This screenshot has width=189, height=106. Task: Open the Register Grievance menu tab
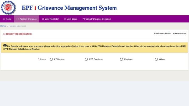[x=27, y=19]
